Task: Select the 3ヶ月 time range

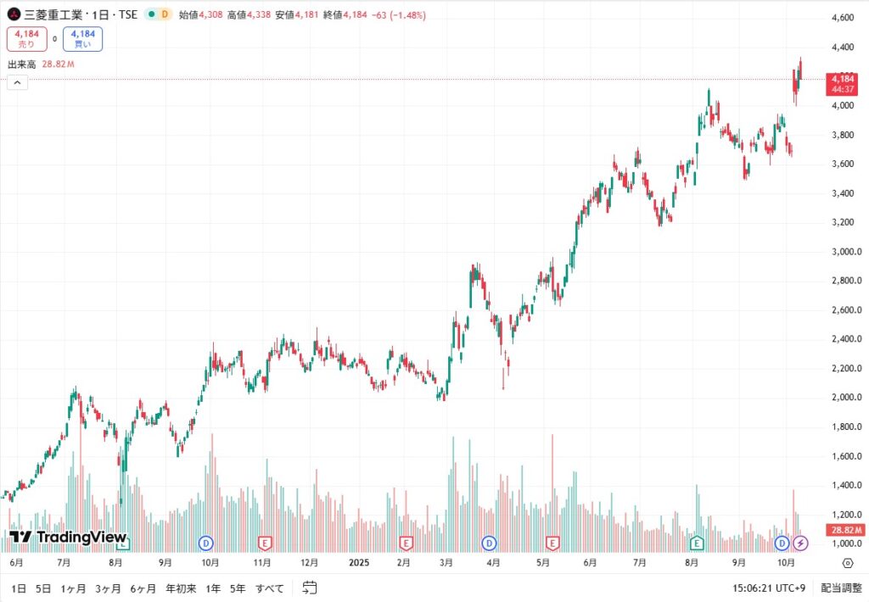Action: click(x=108, y=588)
